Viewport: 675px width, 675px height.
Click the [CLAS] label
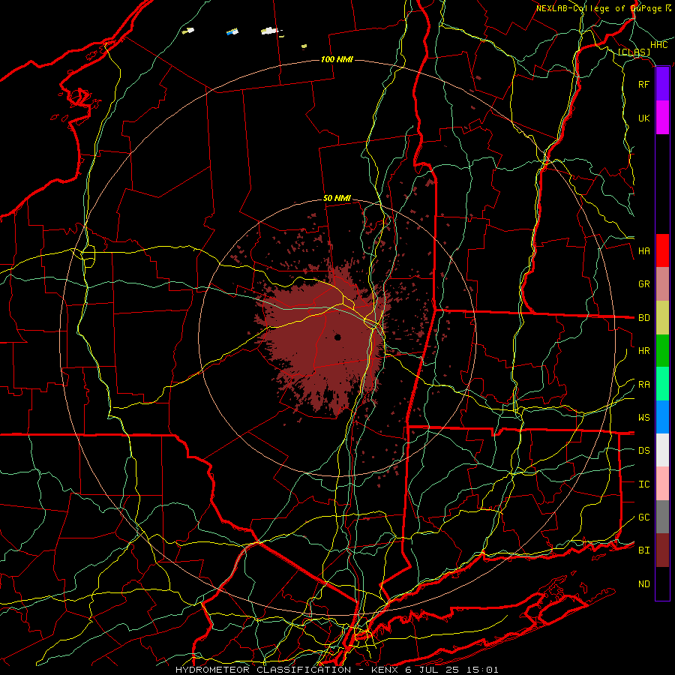coord(634,52)
